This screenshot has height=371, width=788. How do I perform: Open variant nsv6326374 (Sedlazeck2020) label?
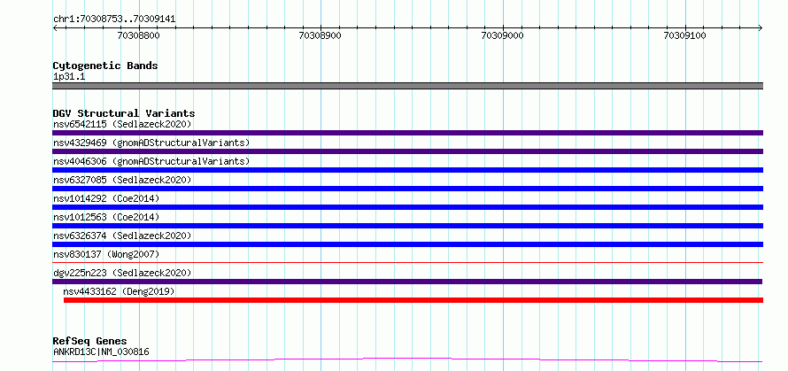122,236
